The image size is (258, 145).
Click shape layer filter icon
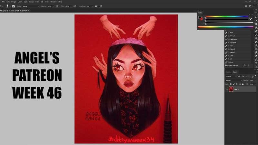tap(249, 76)
